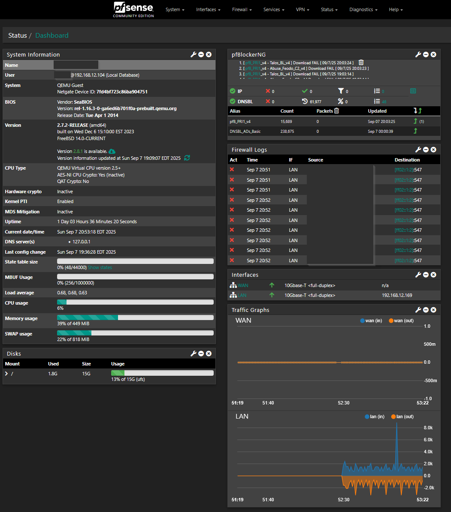
Task: Collapse the Traffic Graphs widget
Action: click(426, 310)
